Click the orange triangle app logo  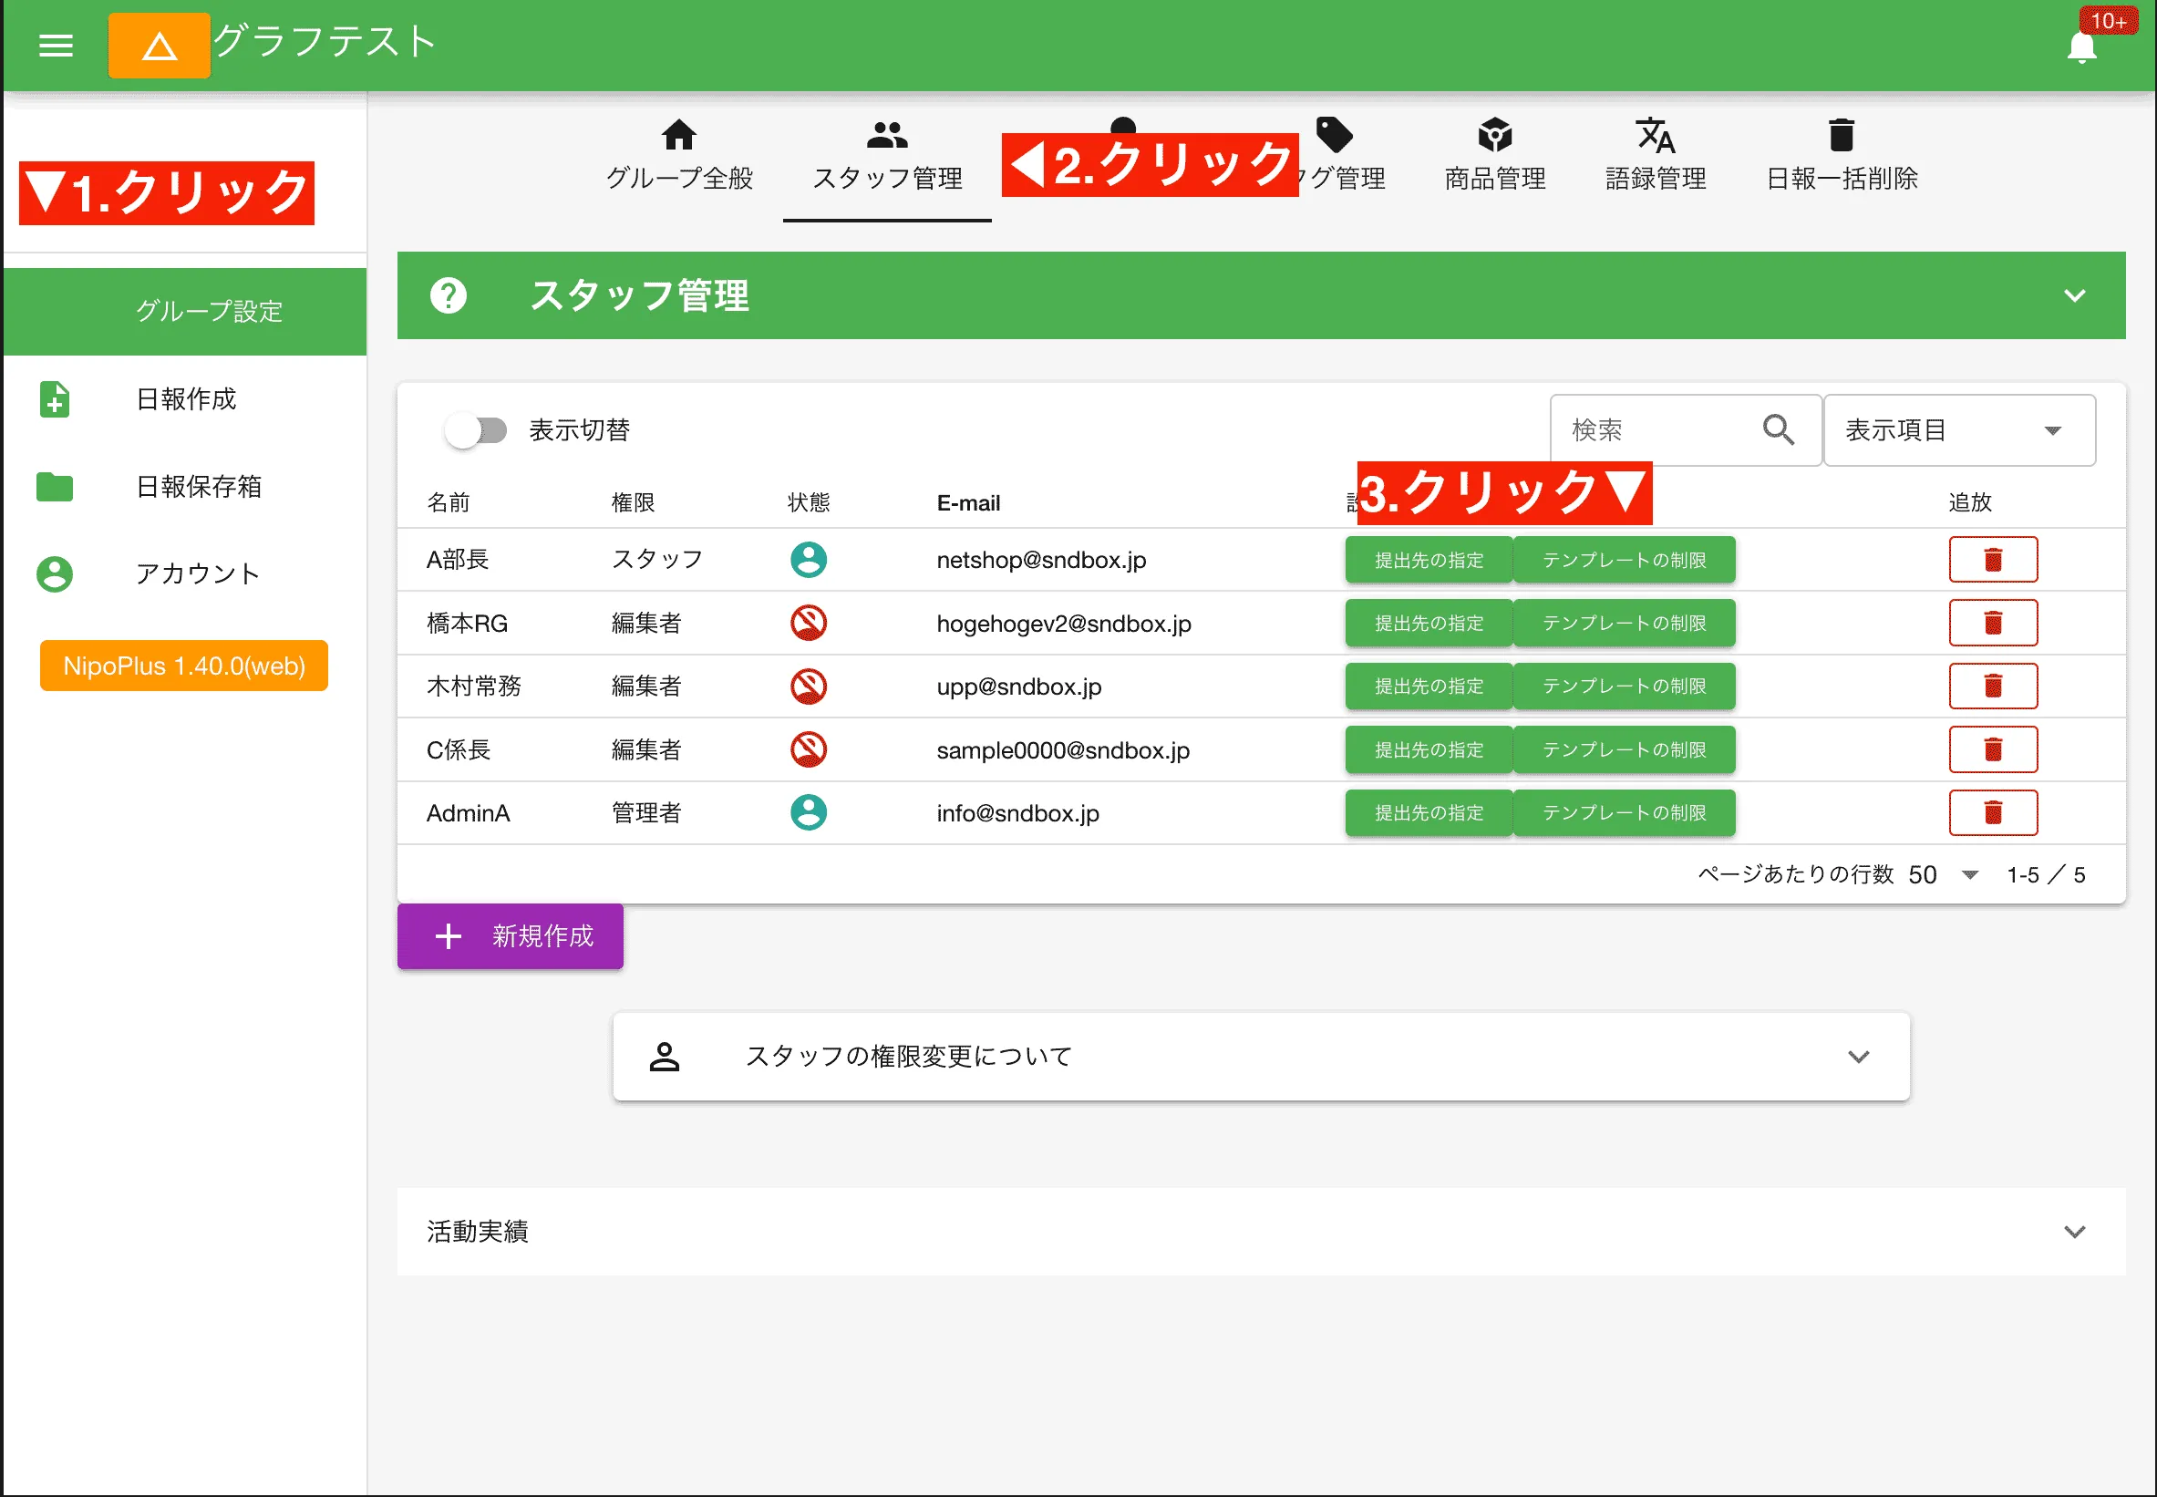pos(159,45)
